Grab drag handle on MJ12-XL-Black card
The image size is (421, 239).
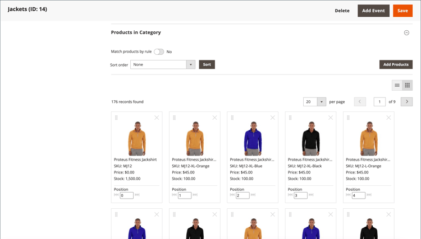click(290, 118)
